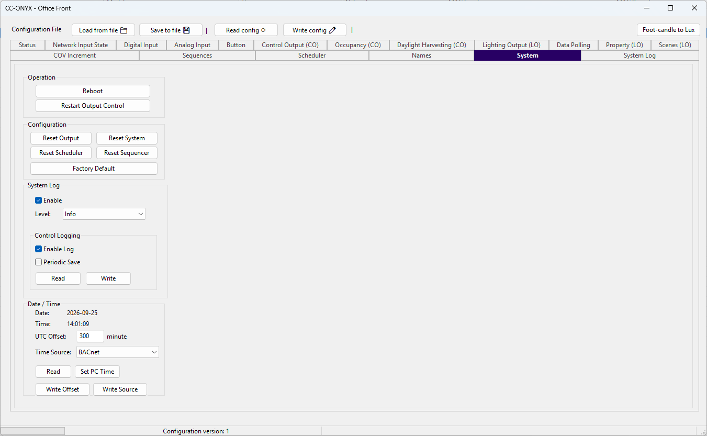The image size is (707, 436).
Task: Click the Reset System button
Action: (x=127, y=138)
